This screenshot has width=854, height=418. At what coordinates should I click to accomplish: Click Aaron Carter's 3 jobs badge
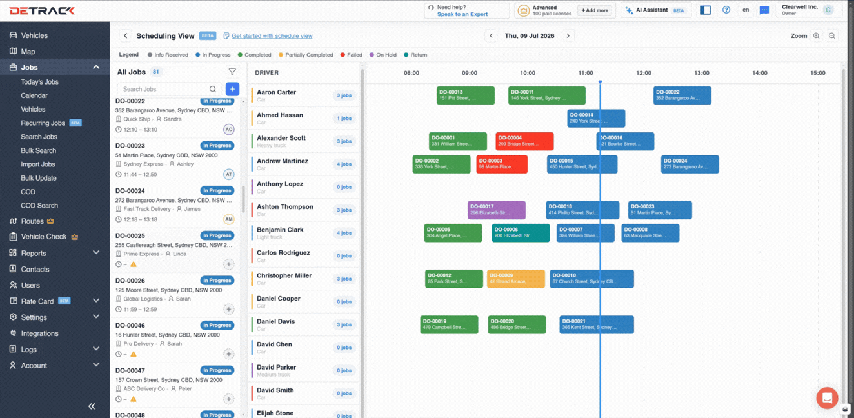tap(344, 95)
